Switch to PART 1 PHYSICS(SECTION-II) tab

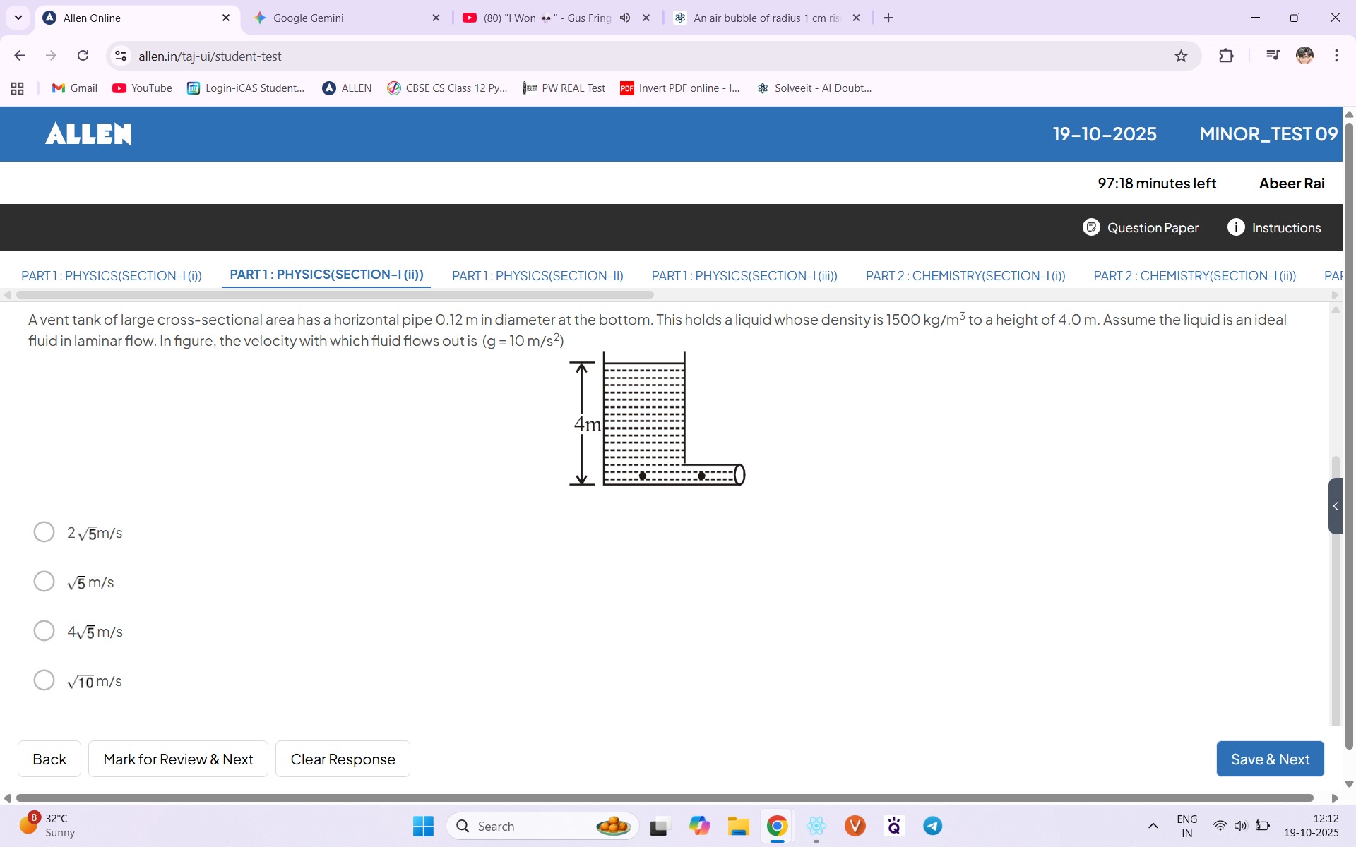point(537,276)
